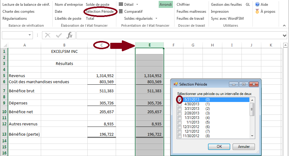Uncheck the 5/31/2013 period checkbox
289x156 pixels.
[x=180, y=100]
